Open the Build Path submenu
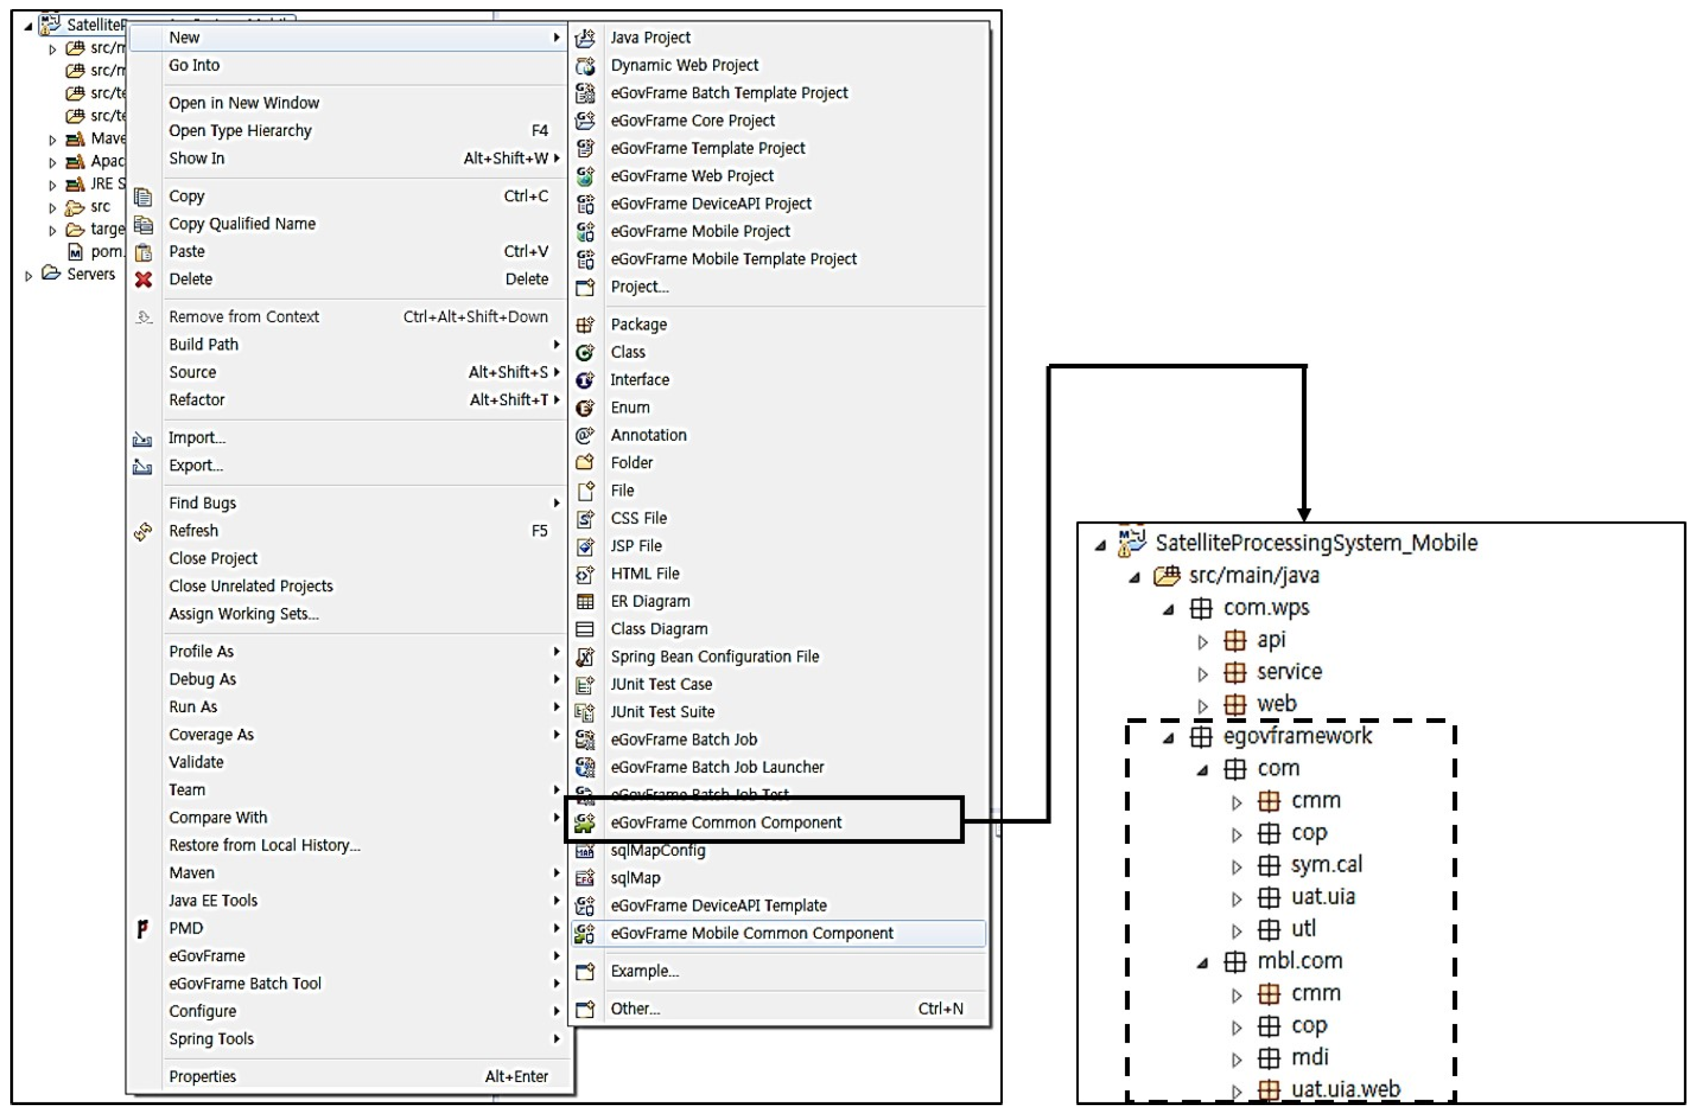The height and width of the screenshot is (1118, 1694). 204,345
